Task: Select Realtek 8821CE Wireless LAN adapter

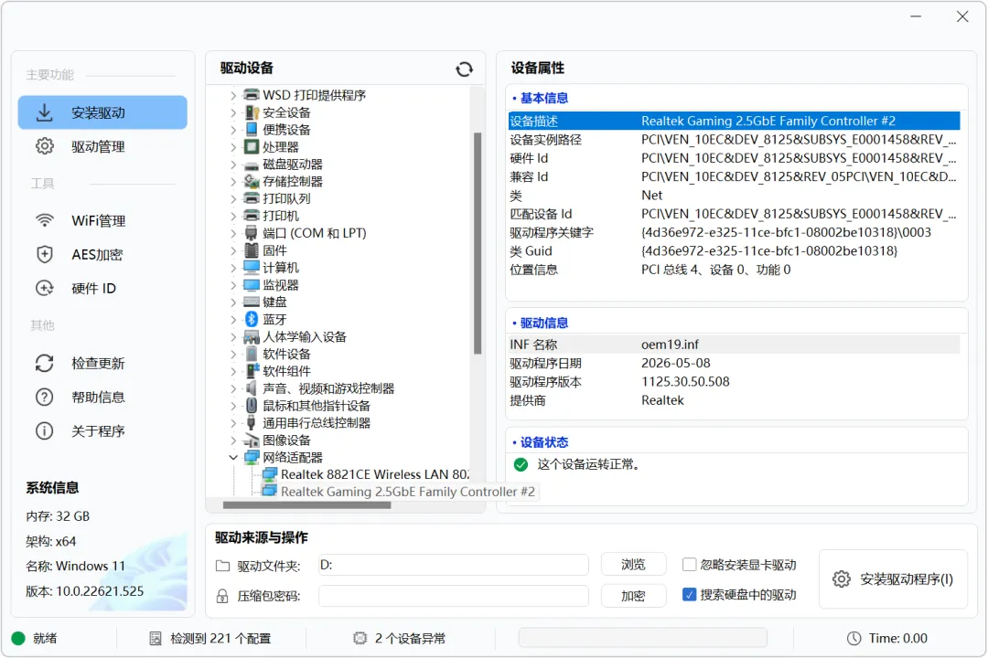Action: (374, 475)
